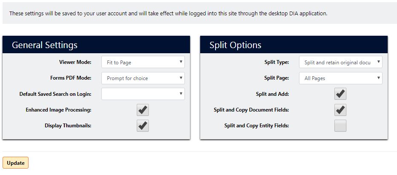Screen dimensions: 397x175
Task: Click Split and Copy Entity Fields label
Action: click(256, 126)
